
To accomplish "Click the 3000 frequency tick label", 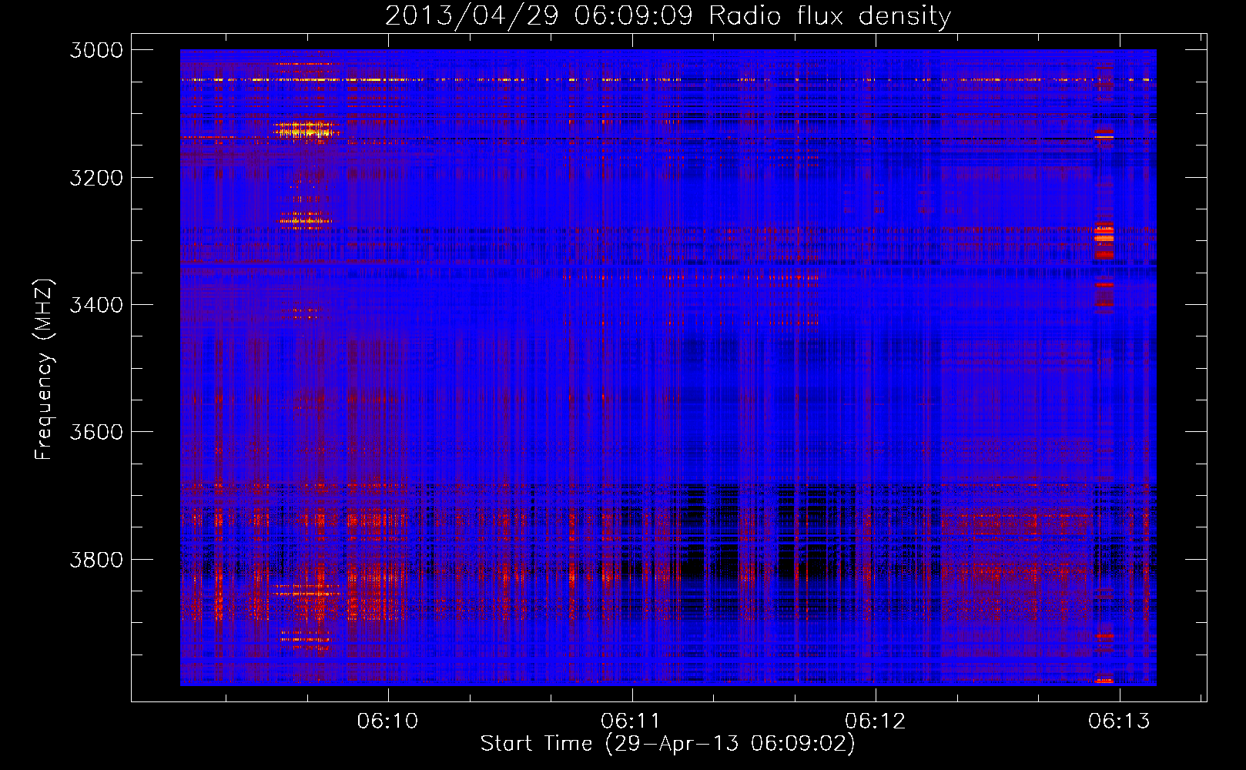I will (x=96, y=50).
